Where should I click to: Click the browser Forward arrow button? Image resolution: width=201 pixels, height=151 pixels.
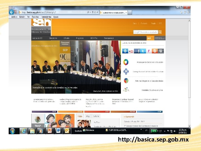(16, 12)
